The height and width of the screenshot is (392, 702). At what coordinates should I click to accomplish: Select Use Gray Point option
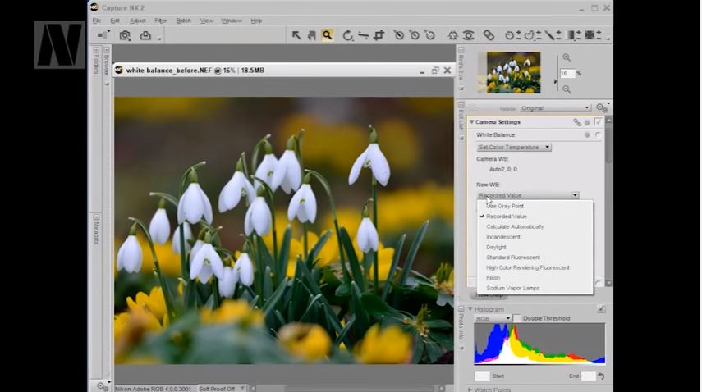(505, 206)
